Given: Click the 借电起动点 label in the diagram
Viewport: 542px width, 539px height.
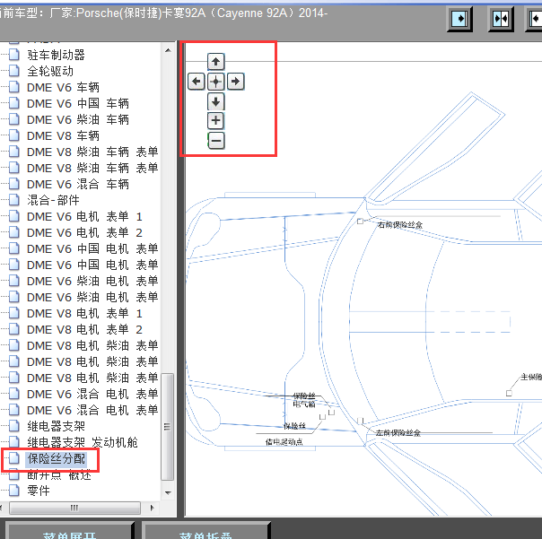Looking at the screenshot, I should [x=284, y=442].
